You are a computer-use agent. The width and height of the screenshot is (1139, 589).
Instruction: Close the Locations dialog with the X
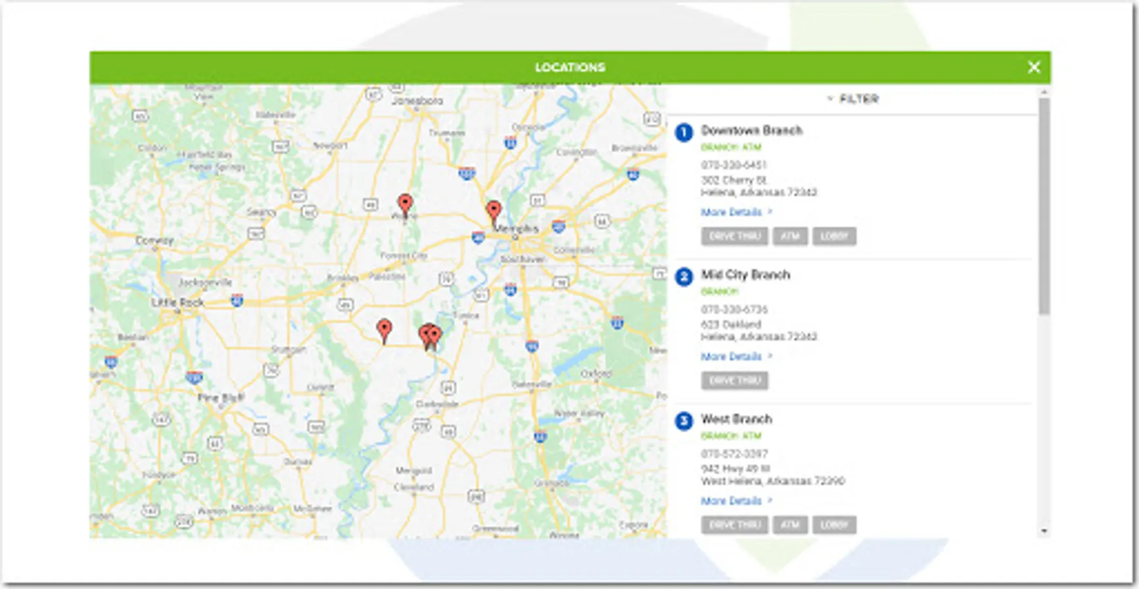coord(1034,67)
